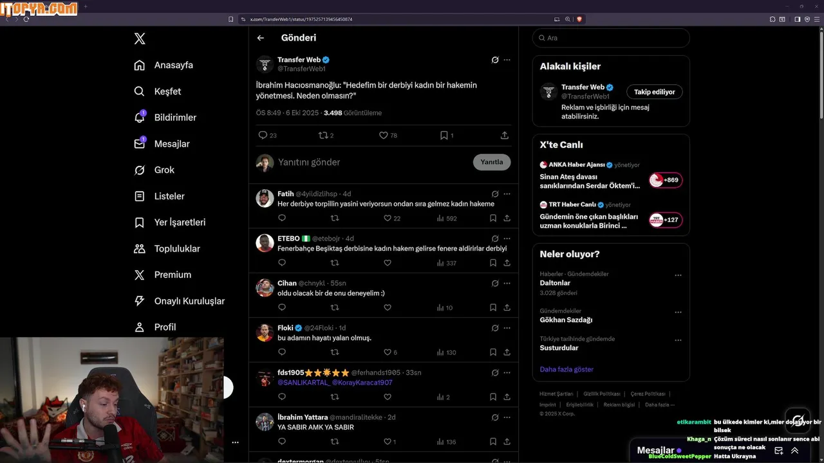Click the Yanıtını gönder reply field
Image resolution: width=824 pixels, height=463 pixels.
point(373,162)
